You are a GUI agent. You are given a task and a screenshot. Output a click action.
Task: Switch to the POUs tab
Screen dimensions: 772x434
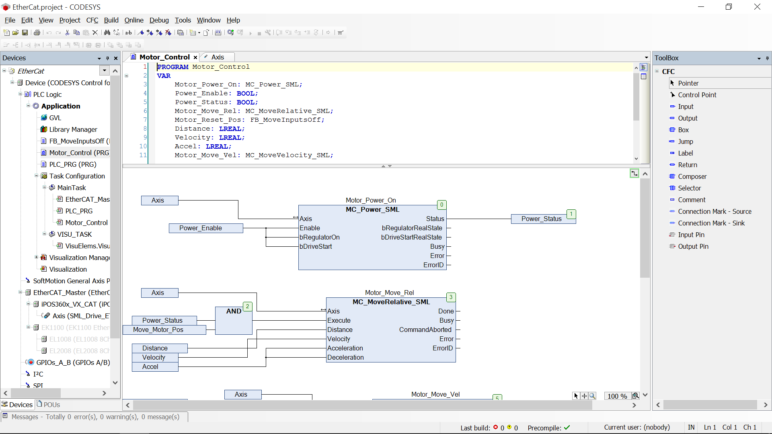pos(48,405)
